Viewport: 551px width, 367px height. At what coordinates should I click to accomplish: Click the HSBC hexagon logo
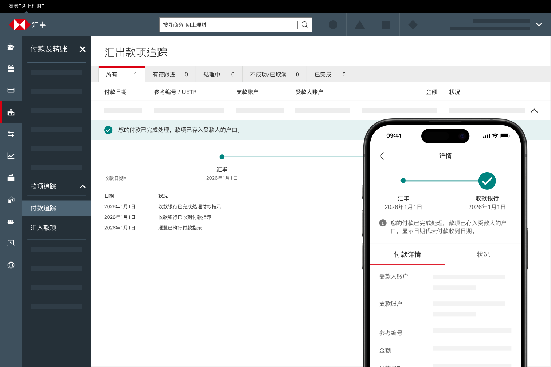(x=19, y=25)
